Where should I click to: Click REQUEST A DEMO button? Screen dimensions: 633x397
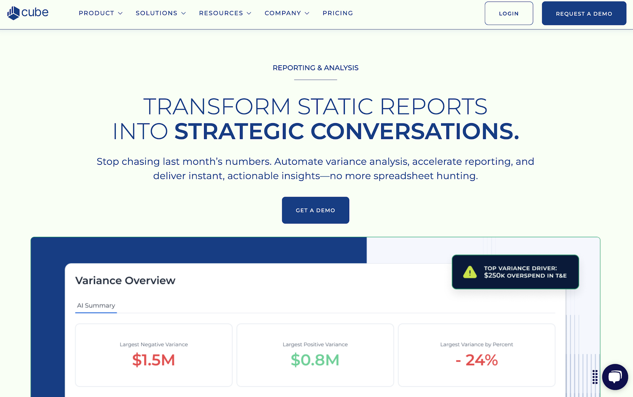[584, 13]
